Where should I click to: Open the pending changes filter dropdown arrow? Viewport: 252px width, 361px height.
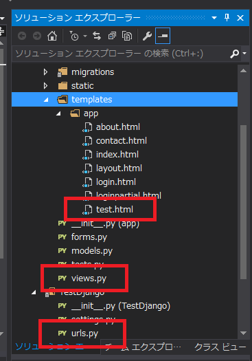click(85, 36)
